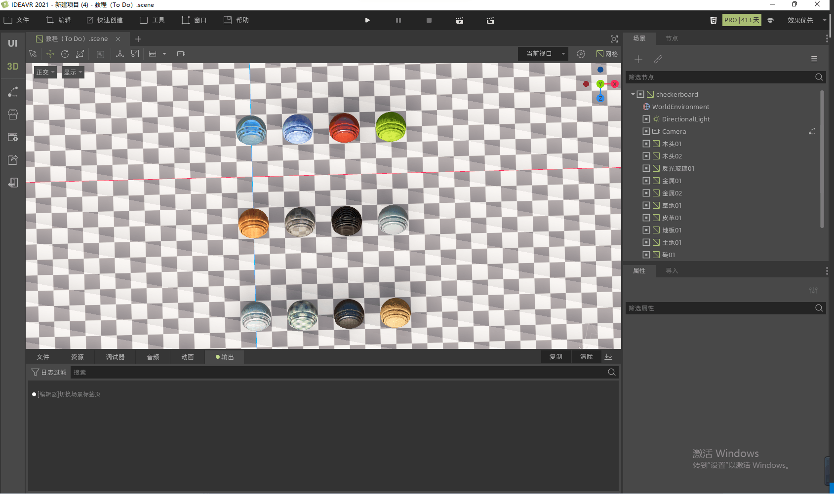Viewport: 834px width, 494px height.
Task: Toggle the 网格 grid display
Action: [607, 54]
